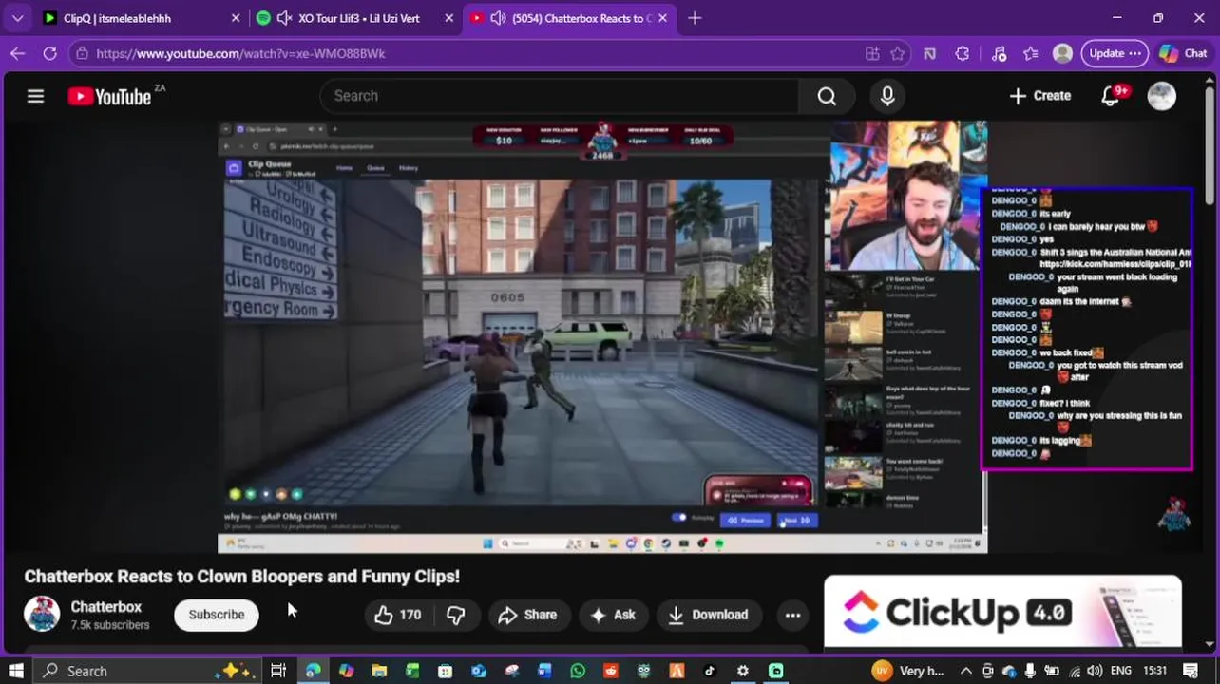Open YouTube notifications bell
Screen dimensions: 1220x684
click(1110, 96)
